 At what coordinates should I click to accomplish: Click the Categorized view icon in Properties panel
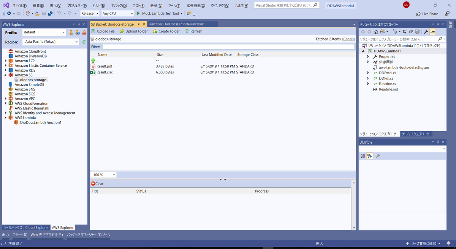[x=363, y=156]
